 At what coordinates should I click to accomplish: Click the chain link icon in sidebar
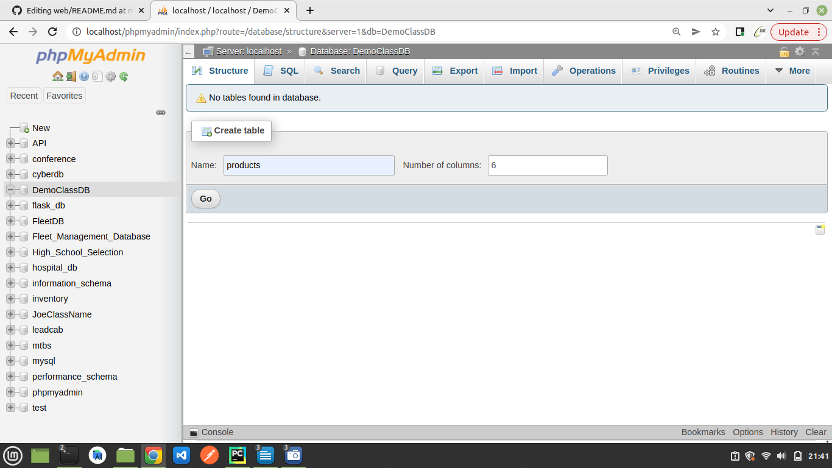coord(161,112)
